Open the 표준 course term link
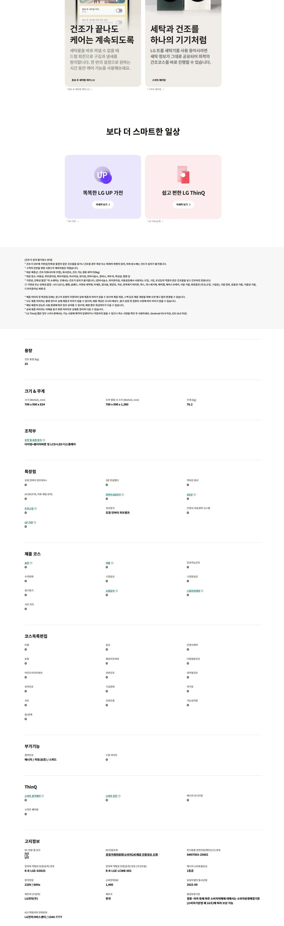Viewport: 284px width, 926px height. pyautogui.click(x=27, y=563)
